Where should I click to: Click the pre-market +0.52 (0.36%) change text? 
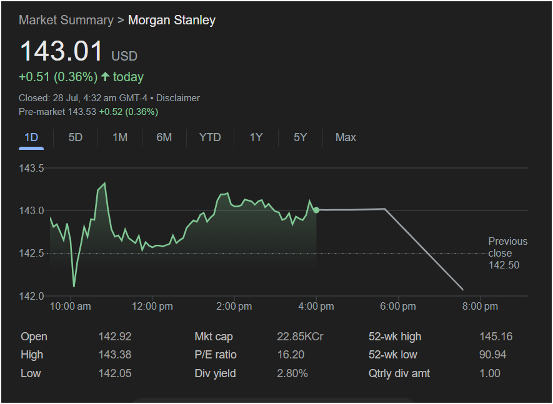click(x=128, y=112)
